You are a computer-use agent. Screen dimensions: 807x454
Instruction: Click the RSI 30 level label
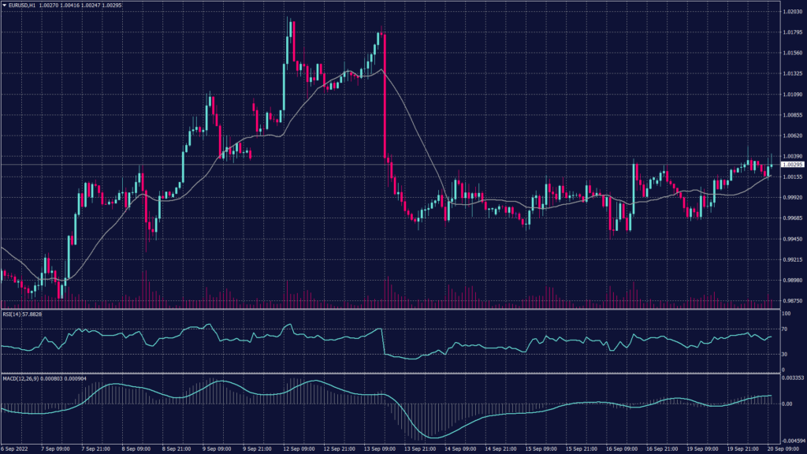tap(784, 354)
